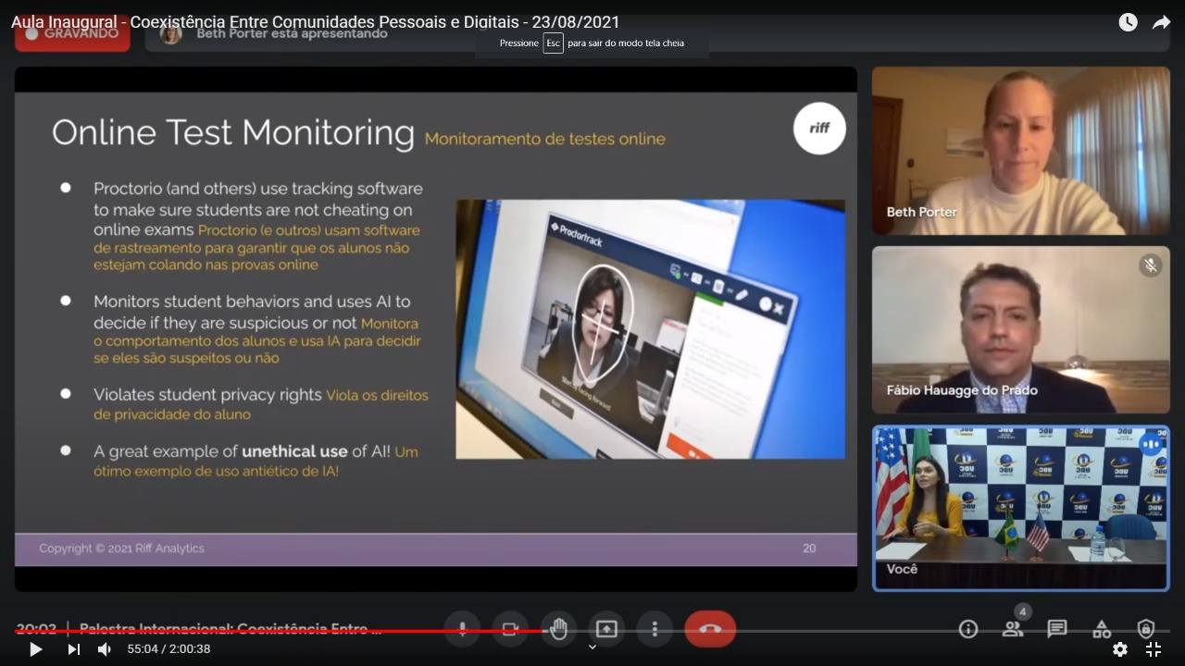Click the present screen icon
1185x666 pixels.
click(606, 629)
